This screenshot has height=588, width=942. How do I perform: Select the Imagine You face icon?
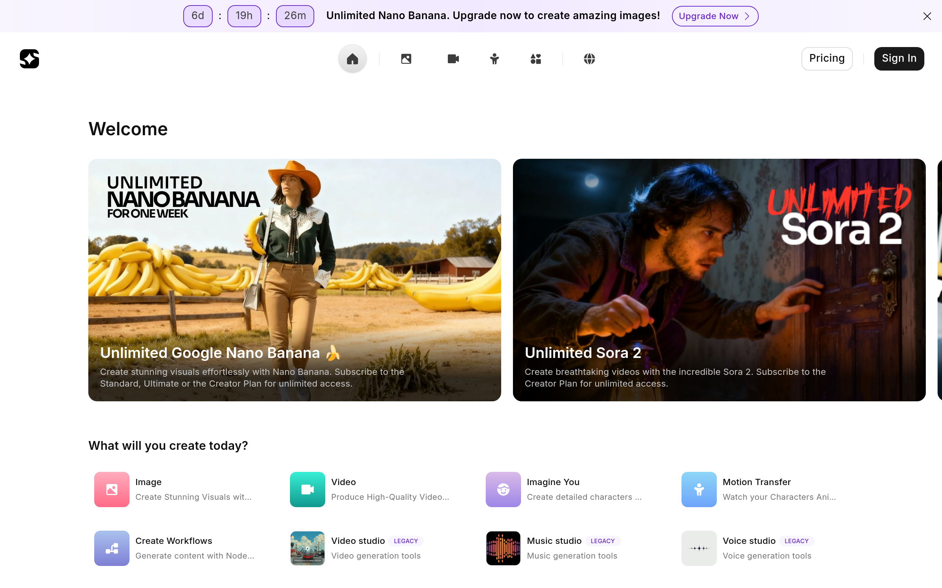coord(503,489)
